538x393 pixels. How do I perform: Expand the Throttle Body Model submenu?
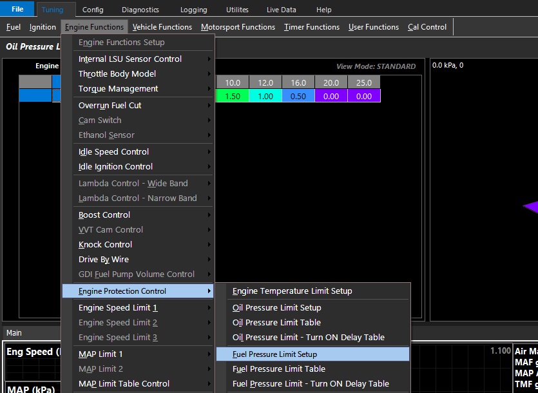coord(138,74)
